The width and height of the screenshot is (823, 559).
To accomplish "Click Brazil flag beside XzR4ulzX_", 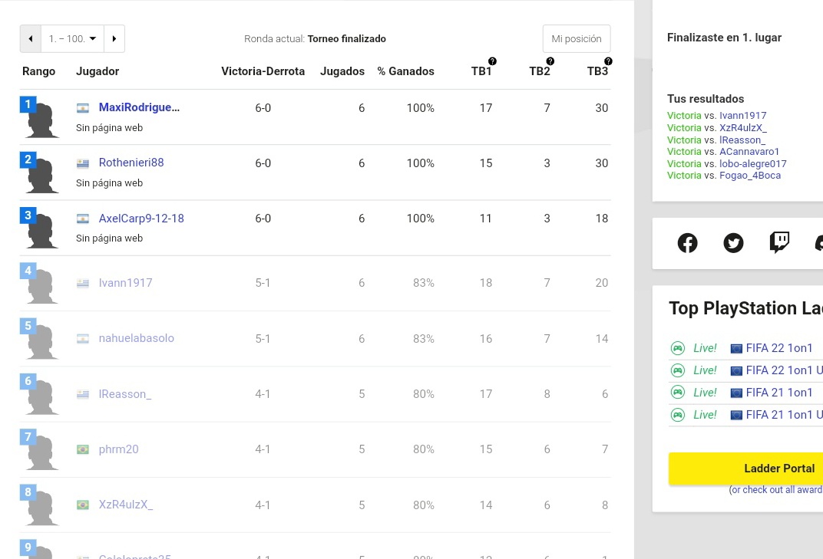I will [83, 505].
